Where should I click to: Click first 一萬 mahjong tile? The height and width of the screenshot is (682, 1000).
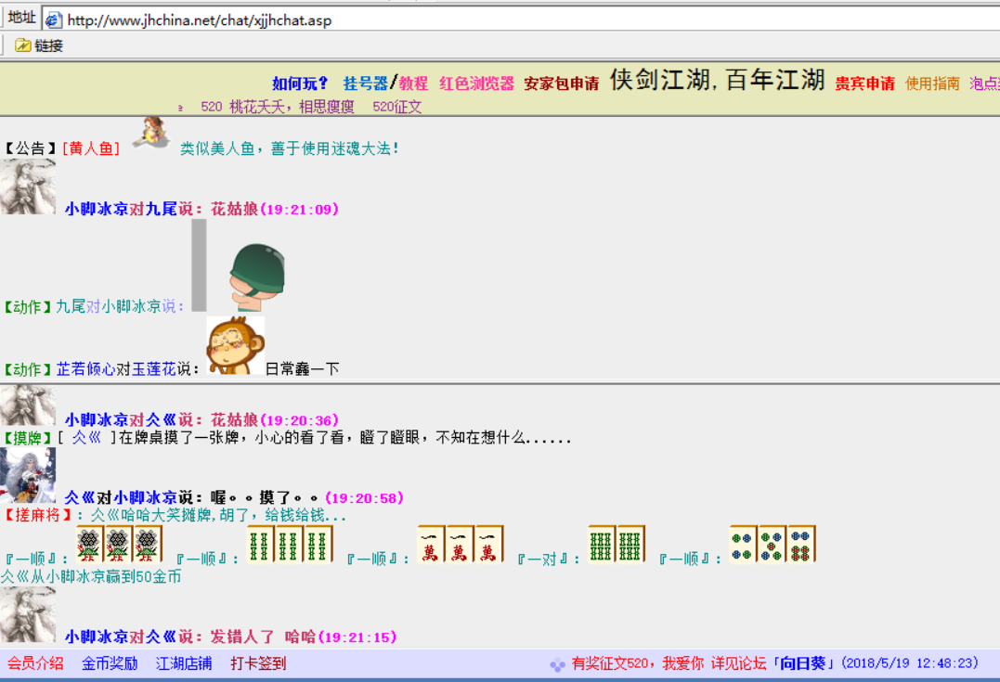point(431,545)
